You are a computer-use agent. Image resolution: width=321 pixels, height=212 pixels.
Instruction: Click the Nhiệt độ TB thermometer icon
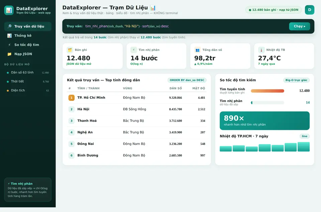pos(261,50)
